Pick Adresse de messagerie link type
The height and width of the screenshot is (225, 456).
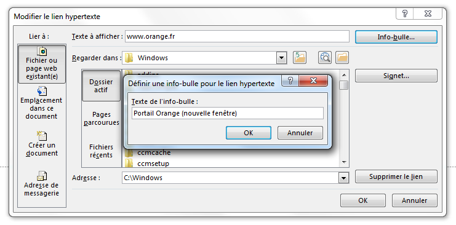[x=42, y=184]
